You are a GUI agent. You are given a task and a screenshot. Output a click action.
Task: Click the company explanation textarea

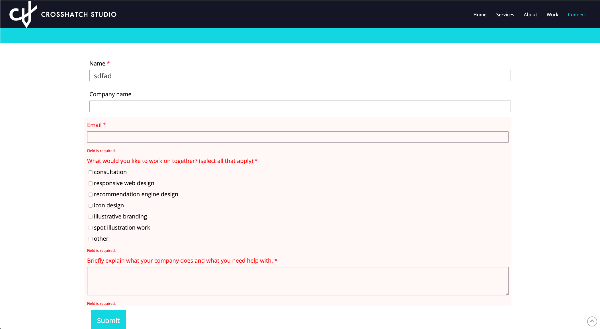point(298,281)
